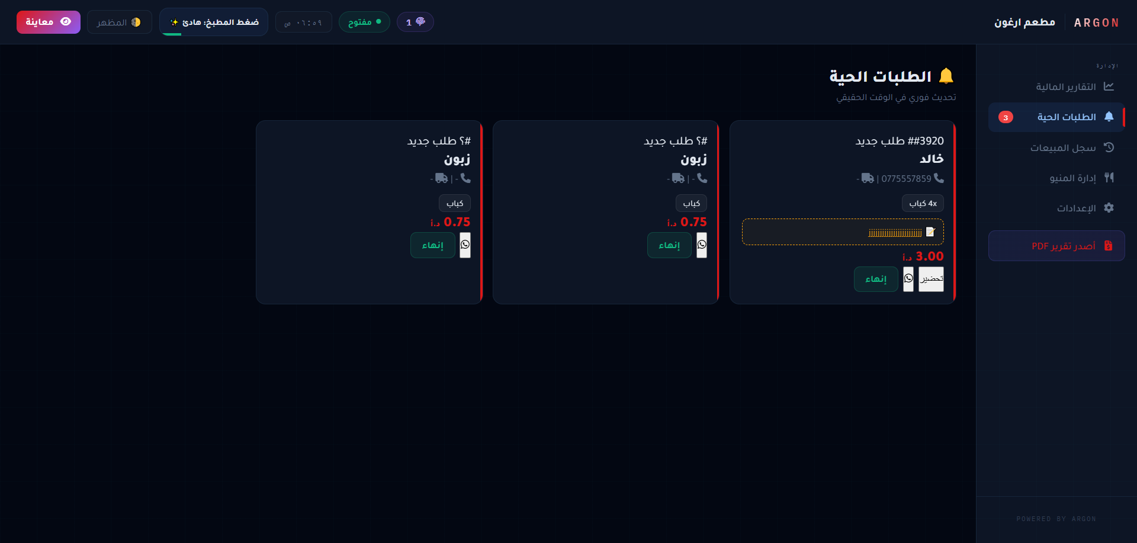Click WhatsApp icon on the leftmost order card
This screenshot has height=543, width=1137.
tap(465, 245)
